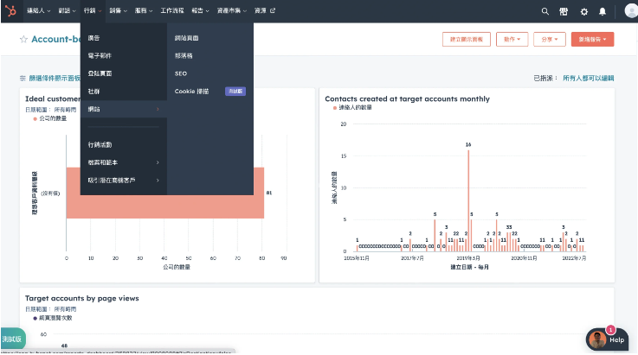Image resolution: width=638 pixels, height=355 pixels.
Task: Favorite the dashboard with star icon
Action: click(x=23, y=40)
